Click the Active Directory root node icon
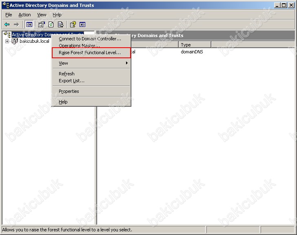The image size is (297, 235). [x=7, y=35]
